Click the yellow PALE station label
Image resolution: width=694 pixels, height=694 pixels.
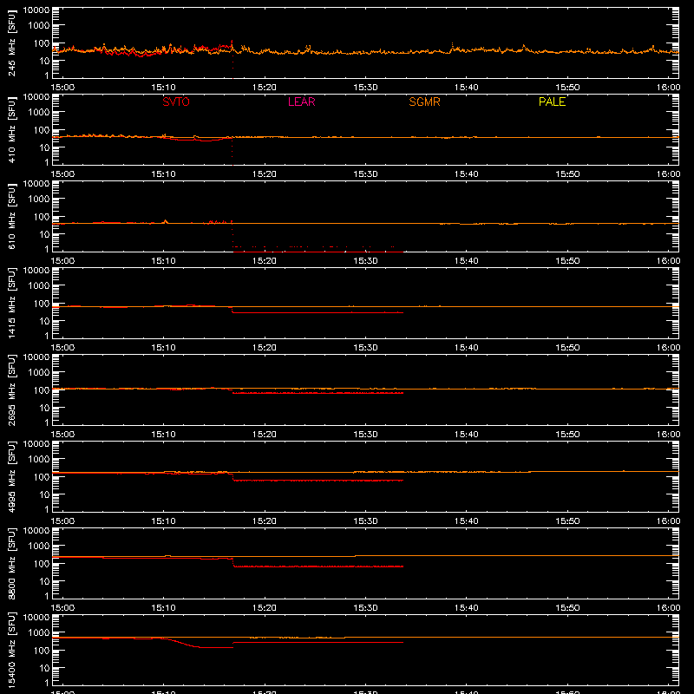(x=552, y=101)
